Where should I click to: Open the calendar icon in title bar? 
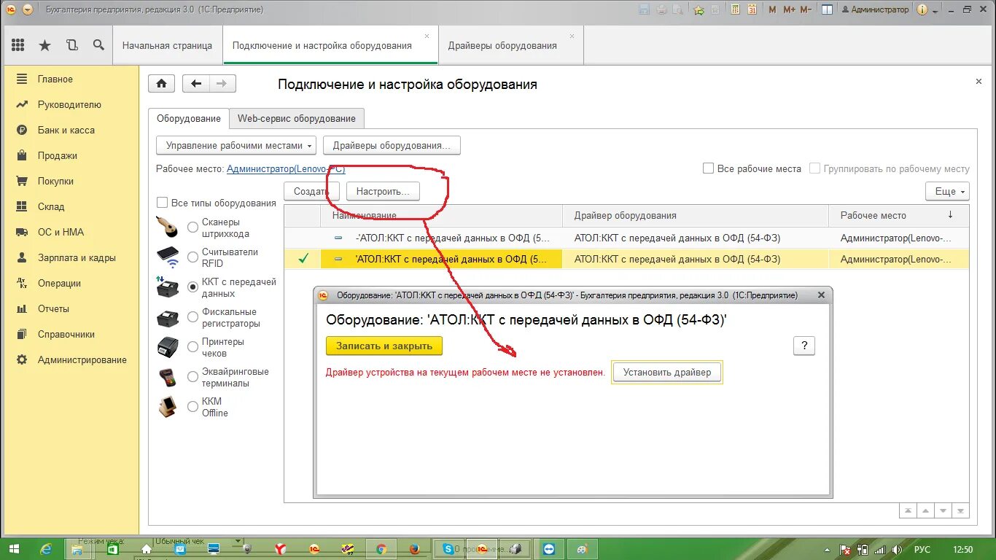[752, 9]
